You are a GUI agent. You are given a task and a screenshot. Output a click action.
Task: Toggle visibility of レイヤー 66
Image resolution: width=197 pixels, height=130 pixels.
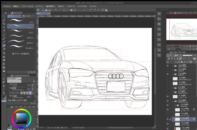[168, 114]
